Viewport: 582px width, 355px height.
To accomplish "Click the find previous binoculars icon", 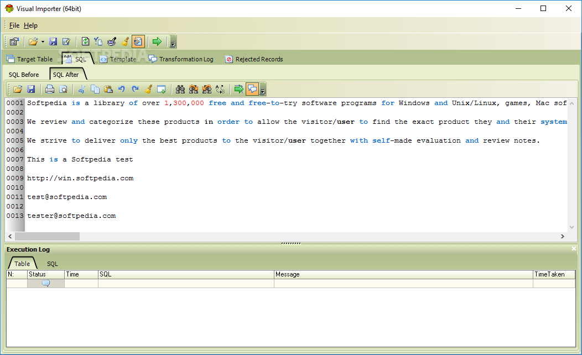I will [x=207, y=89].
